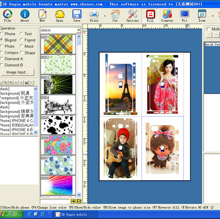
Task: Click the thumbnail list scroll-down arrow
Action: 79,195
